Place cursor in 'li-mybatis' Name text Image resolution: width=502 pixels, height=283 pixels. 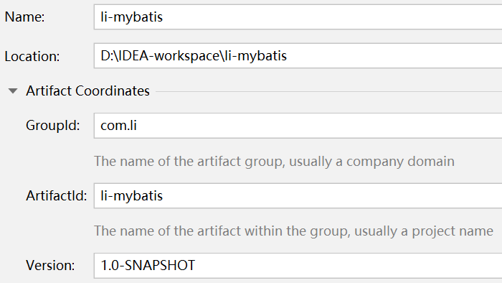(131, 17)
